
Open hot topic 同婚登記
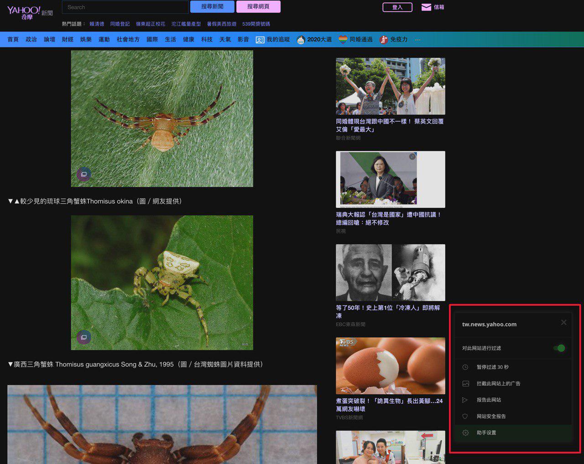[x=120, y=24]
